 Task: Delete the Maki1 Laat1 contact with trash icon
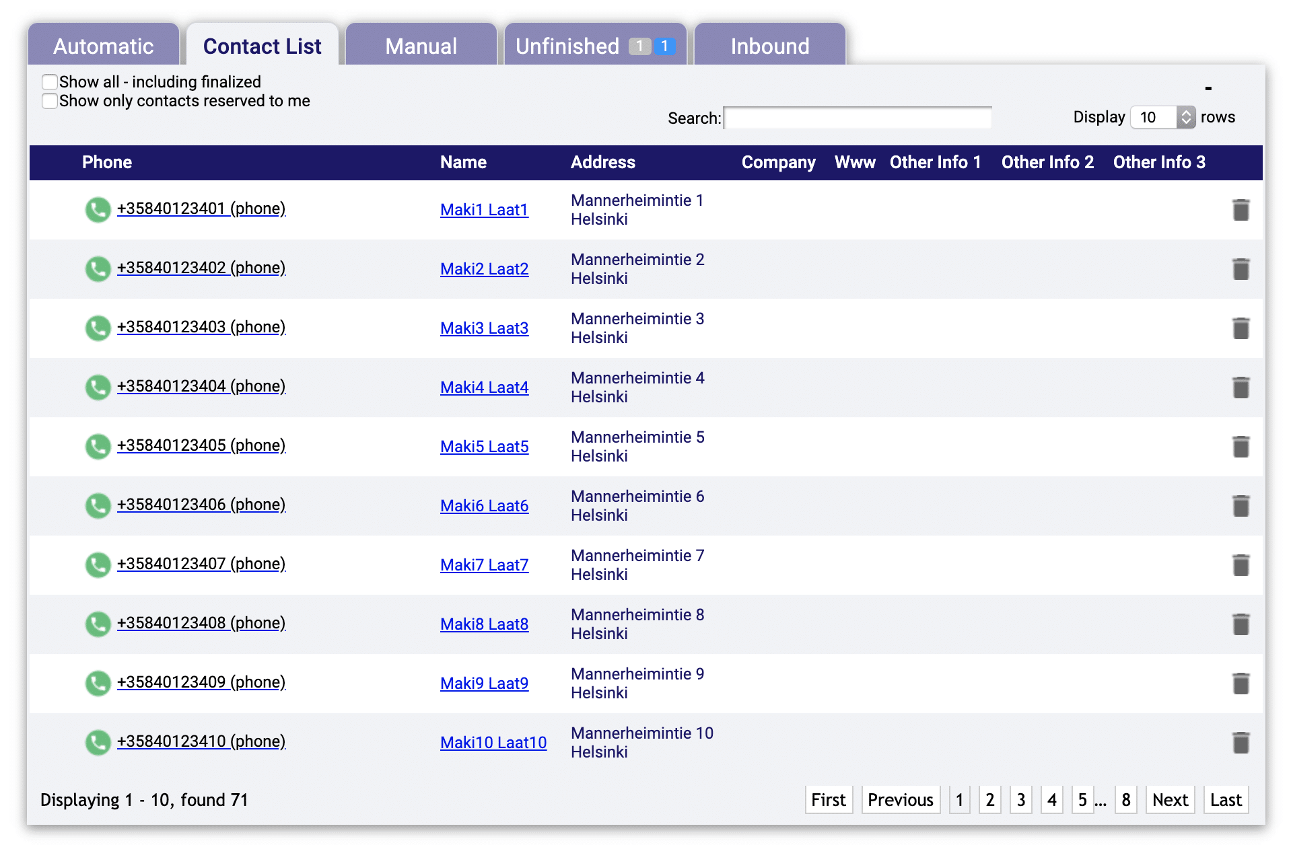1241,210
